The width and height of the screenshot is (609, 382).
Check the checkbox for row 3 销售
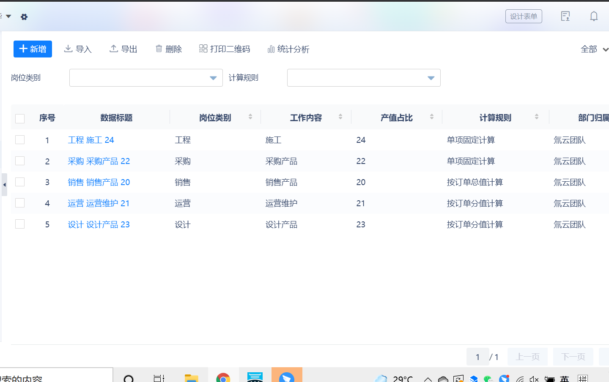20,182
